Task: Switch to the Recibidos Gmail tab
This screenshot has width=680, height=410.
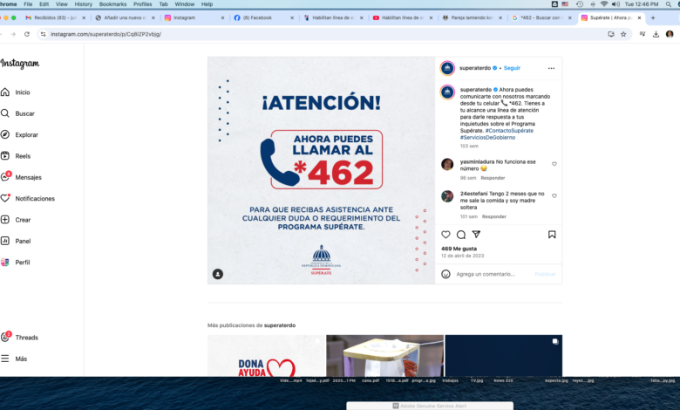Action: 56,17
